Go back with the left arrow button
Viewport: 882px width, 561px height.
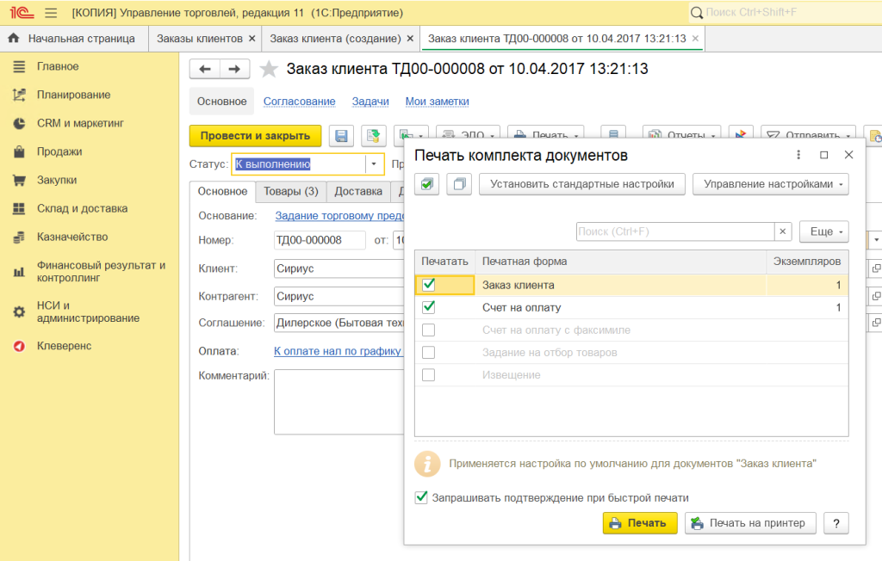tap(205, 69)
